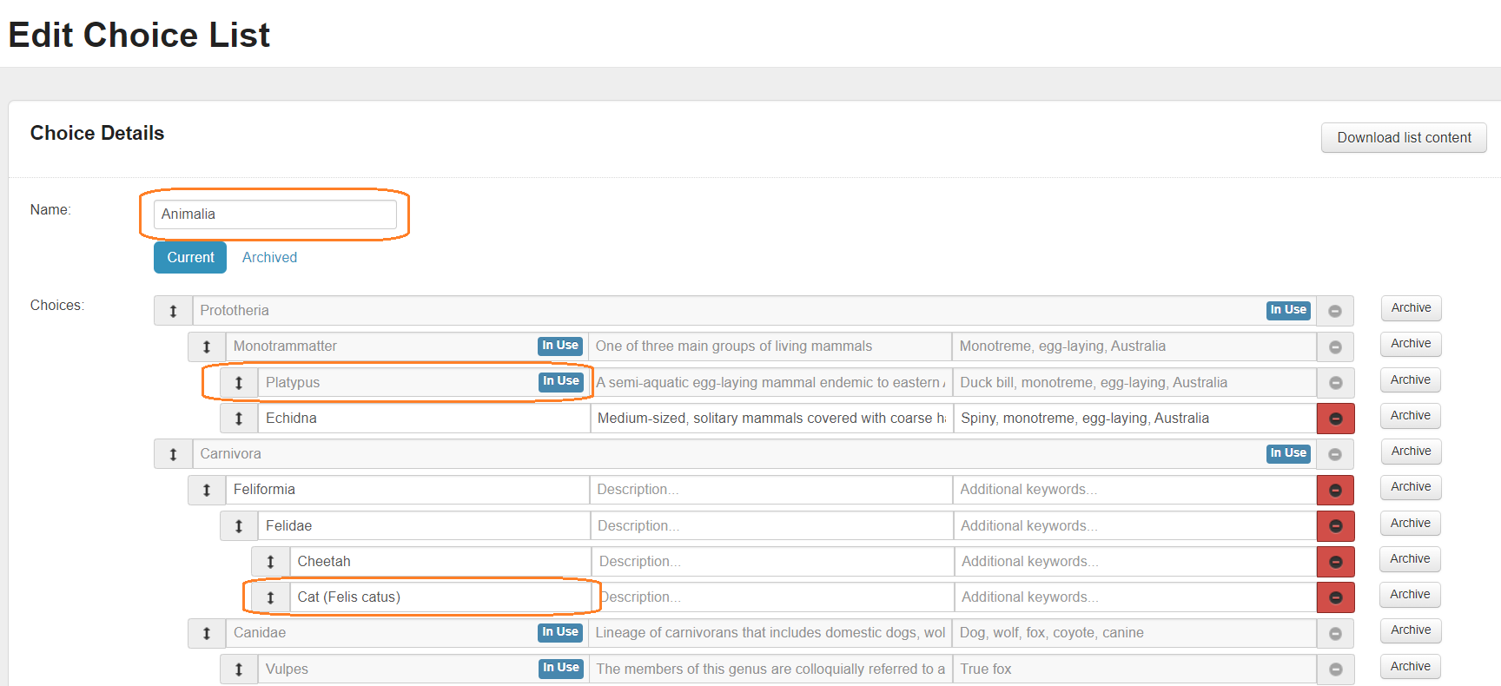Archive the Prototheria choice
Image resolution: width=1501 pixels, height=686 pixels.
coord(1411,308)
